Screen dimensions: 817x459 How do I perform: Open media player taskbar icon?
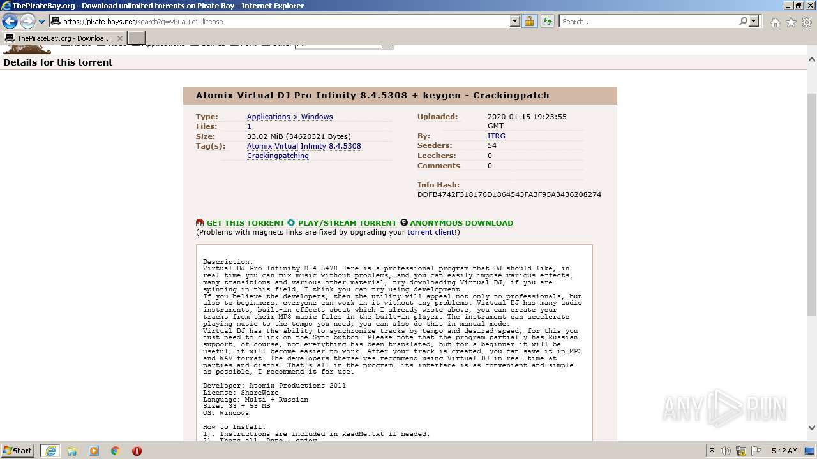click(x=94, y=451)
